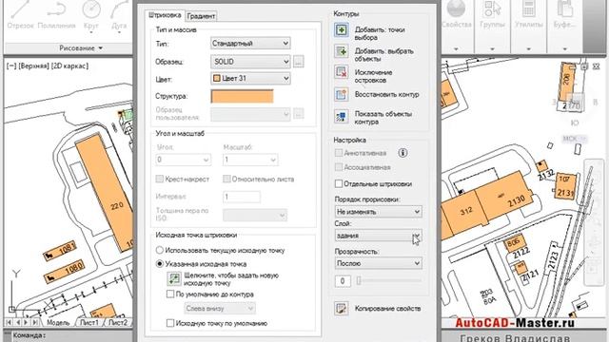Expand the Рисование ribbon panel

pyautogui.click(x=81, y=48)
